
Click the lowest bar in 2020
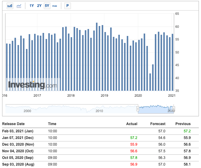(150, 82)
